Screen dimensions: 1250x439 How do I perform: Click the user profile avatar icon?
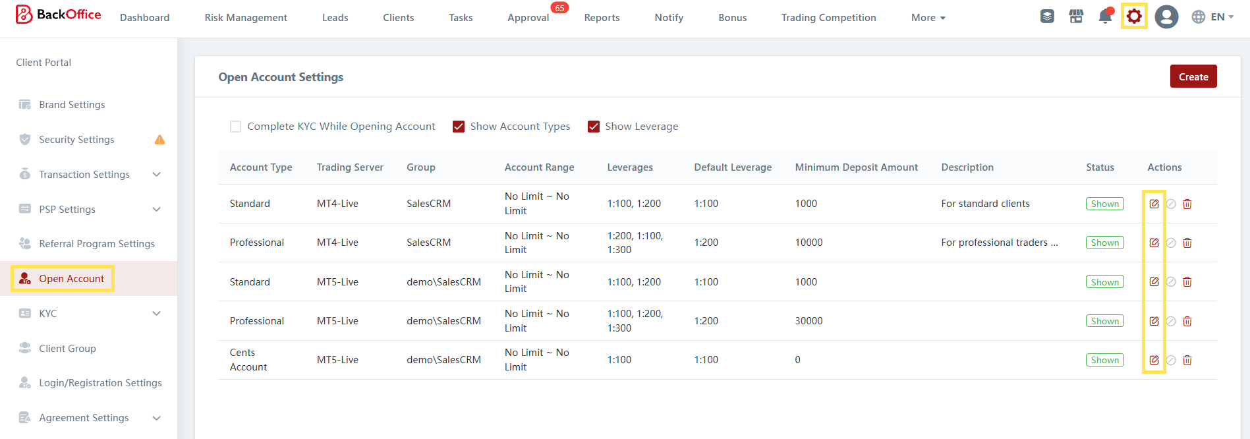pyautogui.click(x=1166, y=16)
